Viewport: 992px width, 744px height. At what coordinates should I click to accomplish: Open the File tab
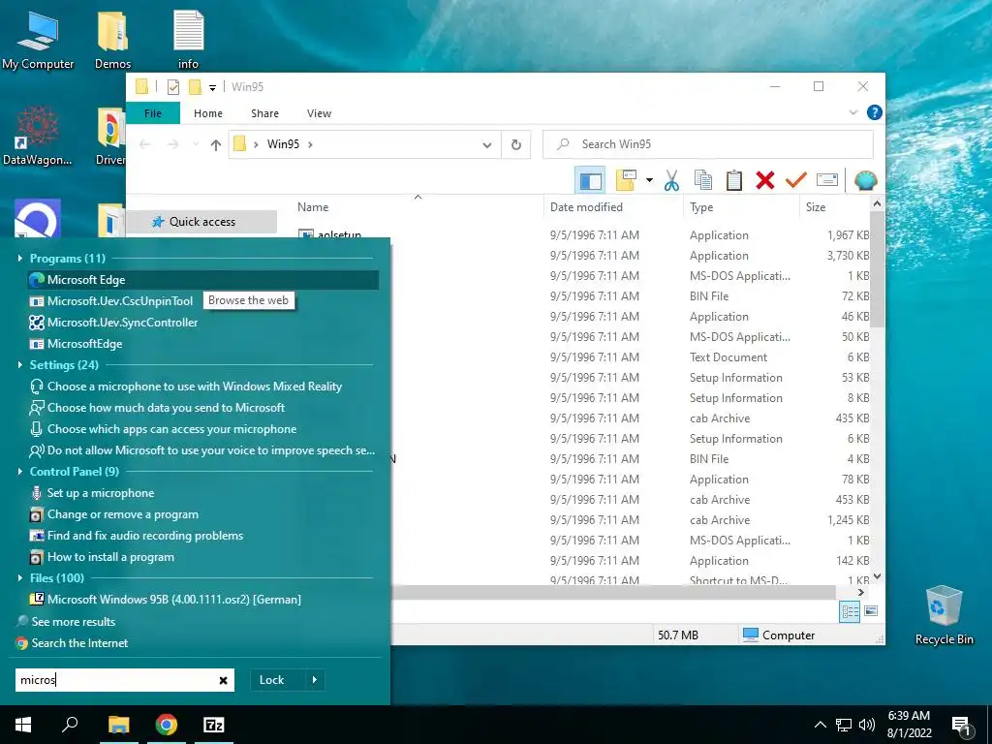click(x=153, y=113)
